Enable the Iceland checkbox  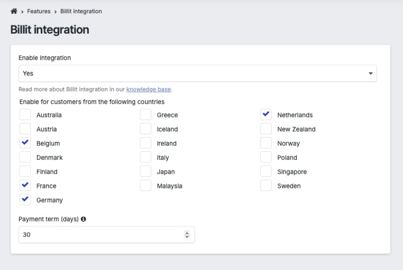click(x=146, y=128)
